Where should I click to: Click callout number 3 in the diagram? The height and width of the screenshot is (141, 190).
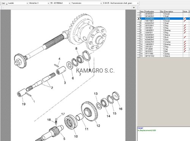65,83
